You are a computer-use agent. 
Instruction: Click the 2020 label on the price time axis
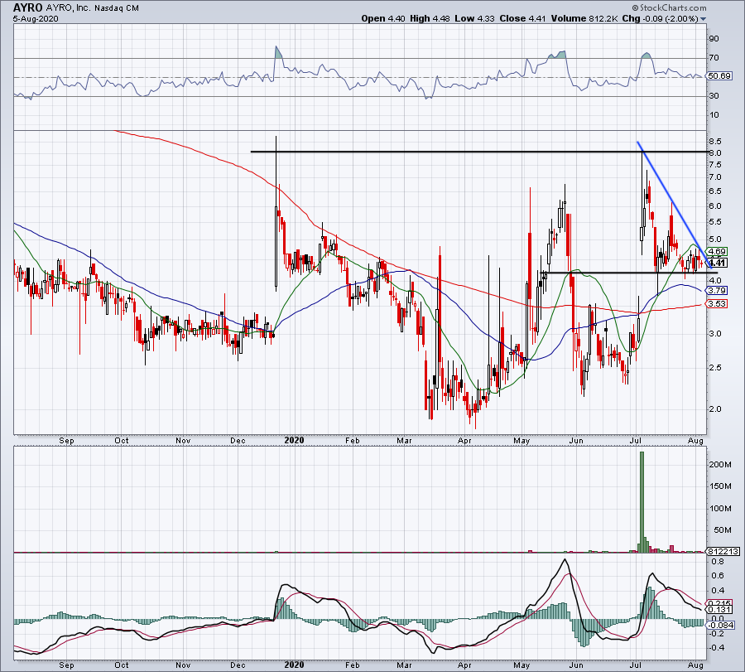(295, 442)
